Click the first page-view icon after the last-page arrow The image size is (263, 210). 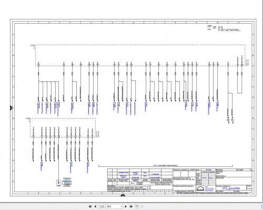(x=137, y=206)
